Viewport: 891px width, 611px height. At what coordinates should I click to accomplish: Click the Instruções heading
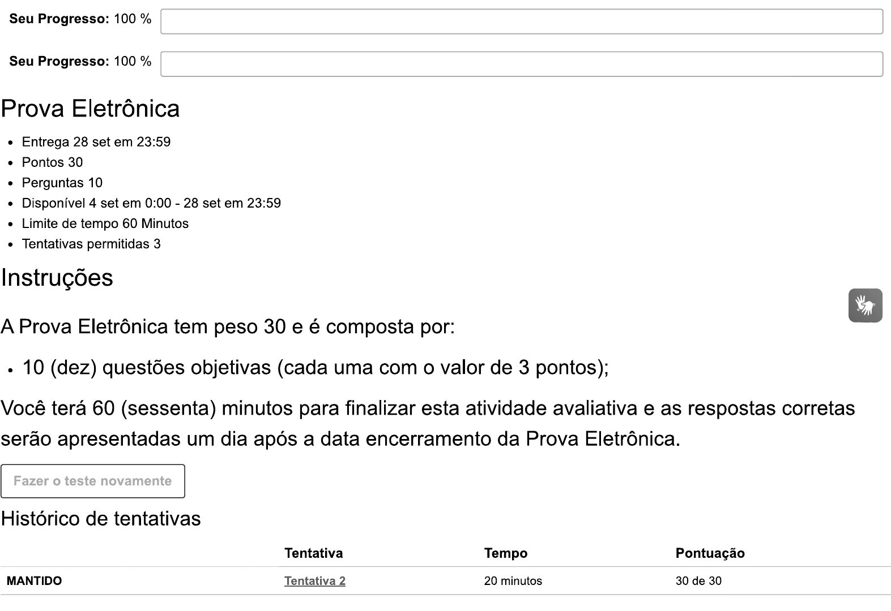click(x=57, y=278)
